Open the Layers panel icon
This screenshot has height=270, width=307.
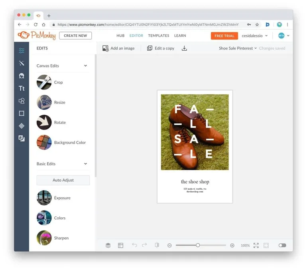[x=108, y=245]
